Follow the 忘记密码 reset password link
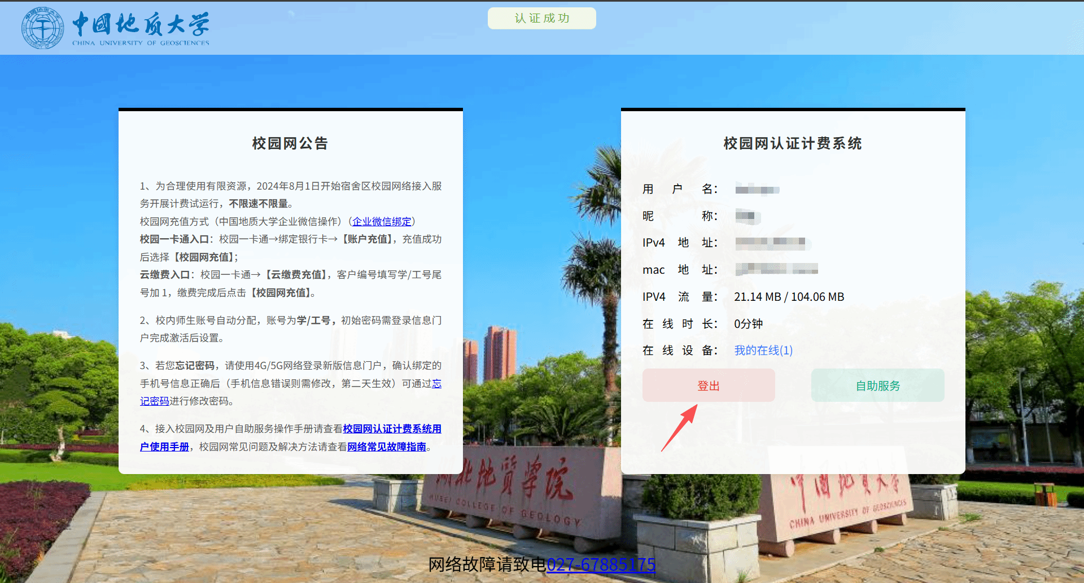The image size is (1084, 583). pyautogui.click(x=291, y=392)
